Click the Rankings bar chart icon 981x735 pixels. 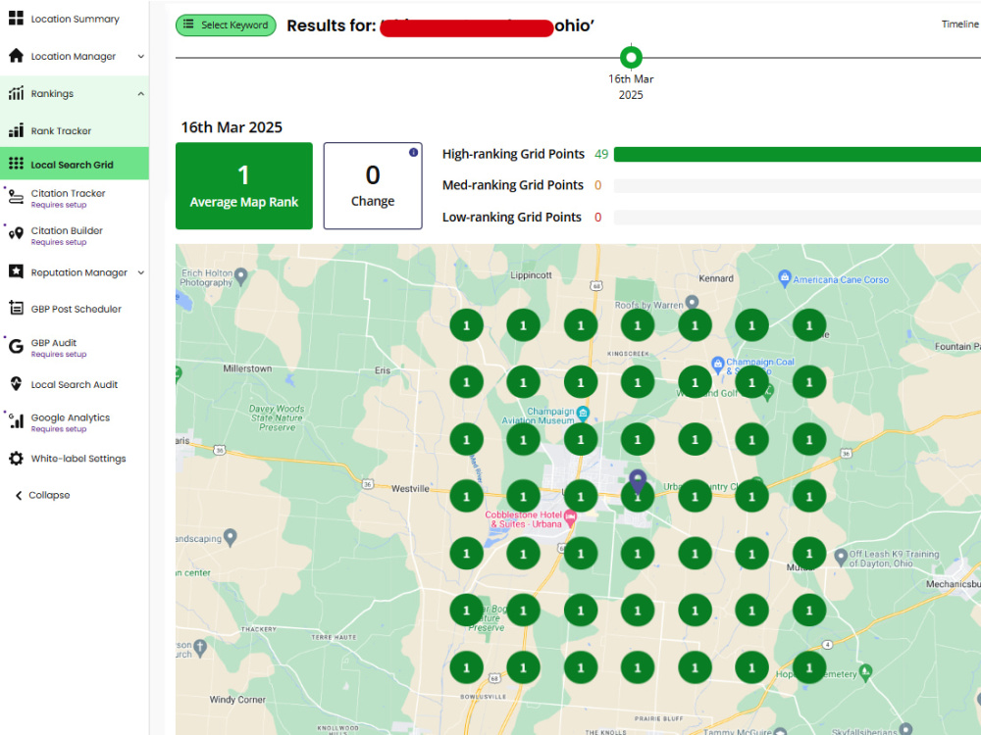point(16,93)
